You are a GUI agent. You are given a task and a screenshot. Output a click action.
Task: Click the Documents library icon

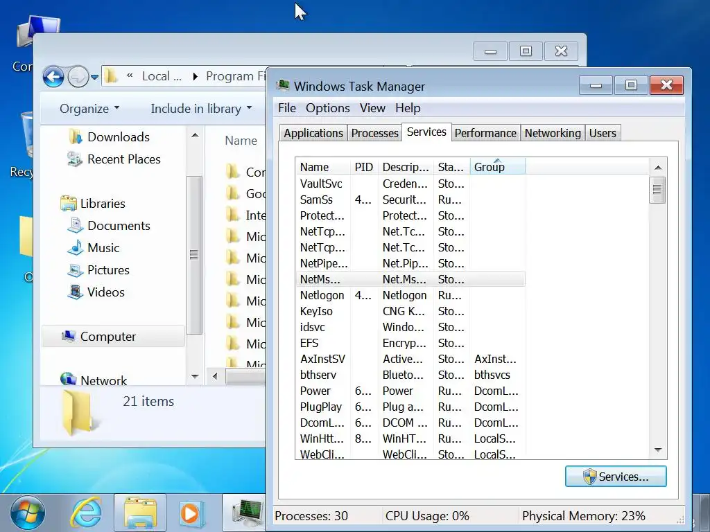pyautogui.click(x=75, y=225)
